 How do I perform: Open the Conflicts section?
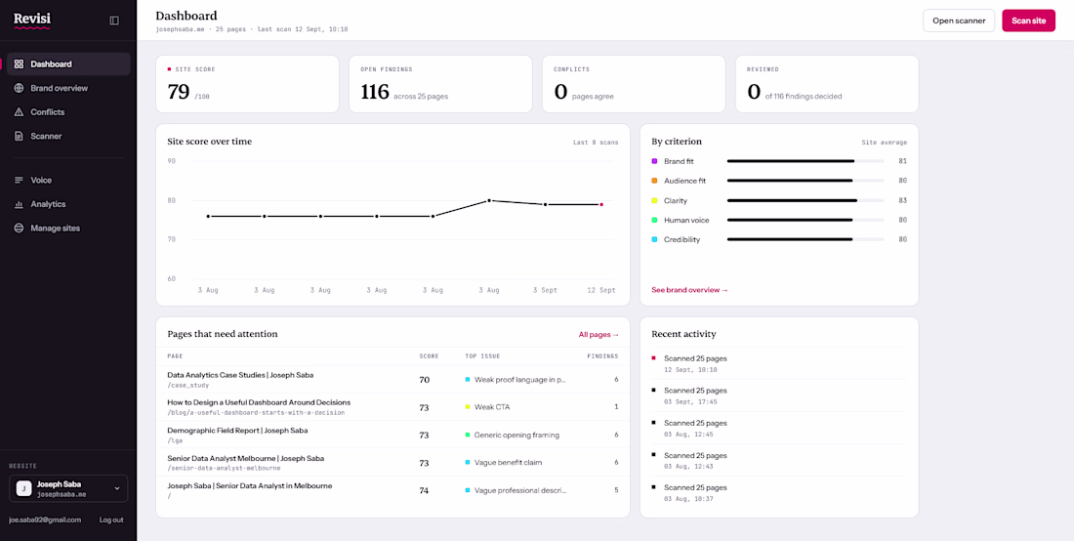point(68,112)
